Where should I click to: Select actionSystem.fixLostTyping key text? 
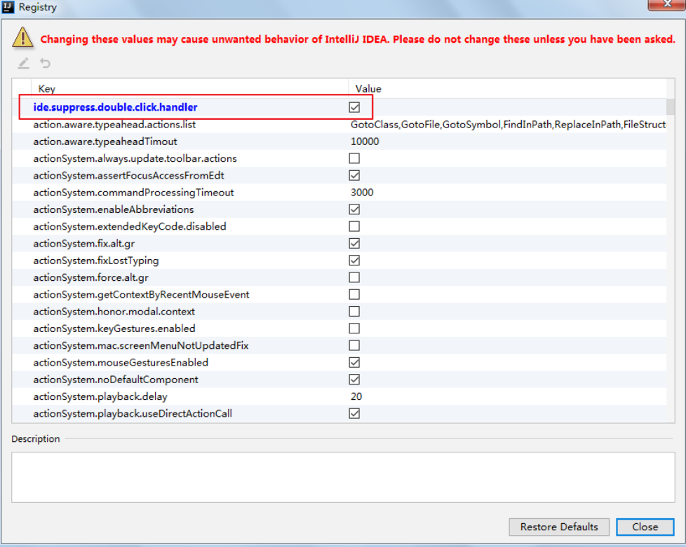tap(96, 261)
